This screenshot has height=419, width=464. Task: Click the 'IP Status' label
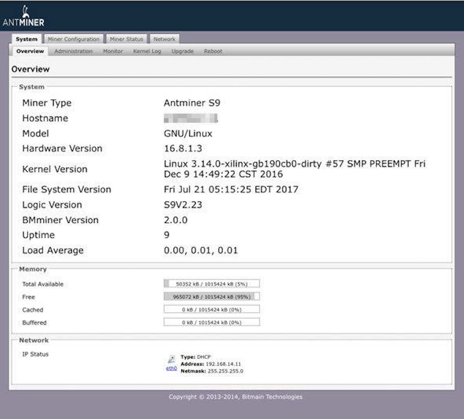pos(35,354)
